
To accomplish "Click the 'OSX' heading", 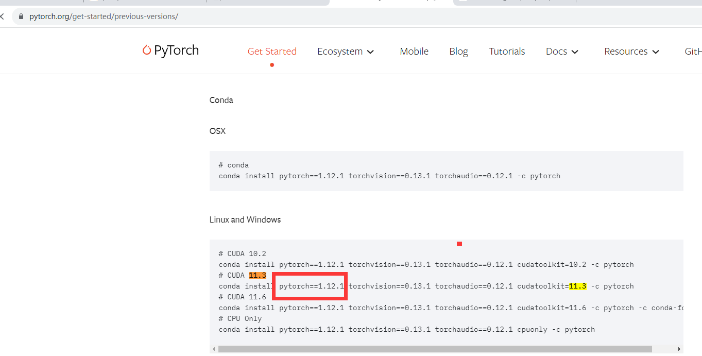I will pyautogui.click(x=217, y=131).
